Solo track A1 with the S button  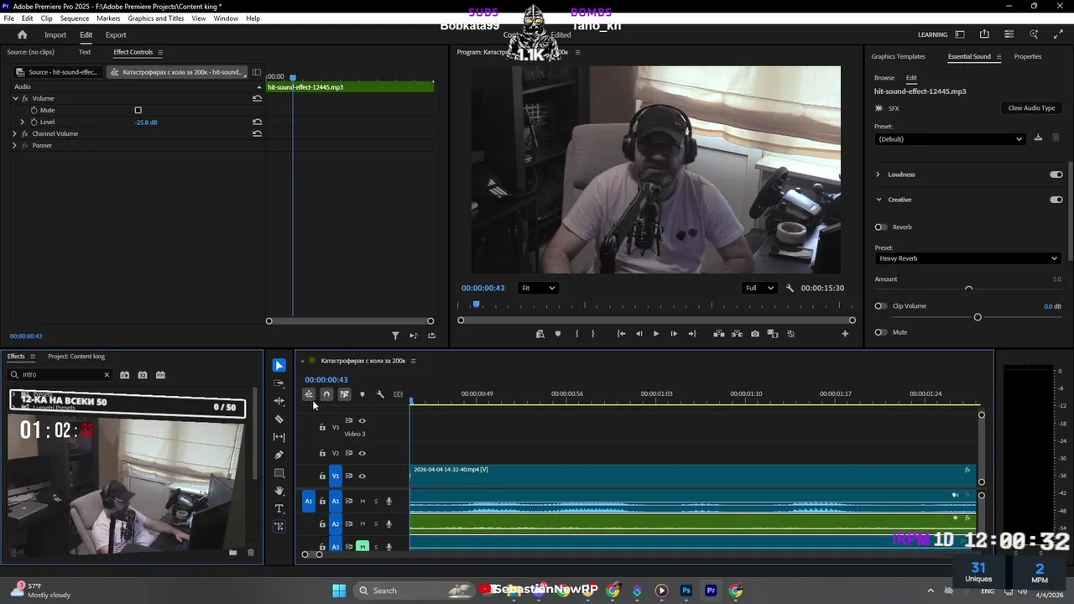click(376, 502)
